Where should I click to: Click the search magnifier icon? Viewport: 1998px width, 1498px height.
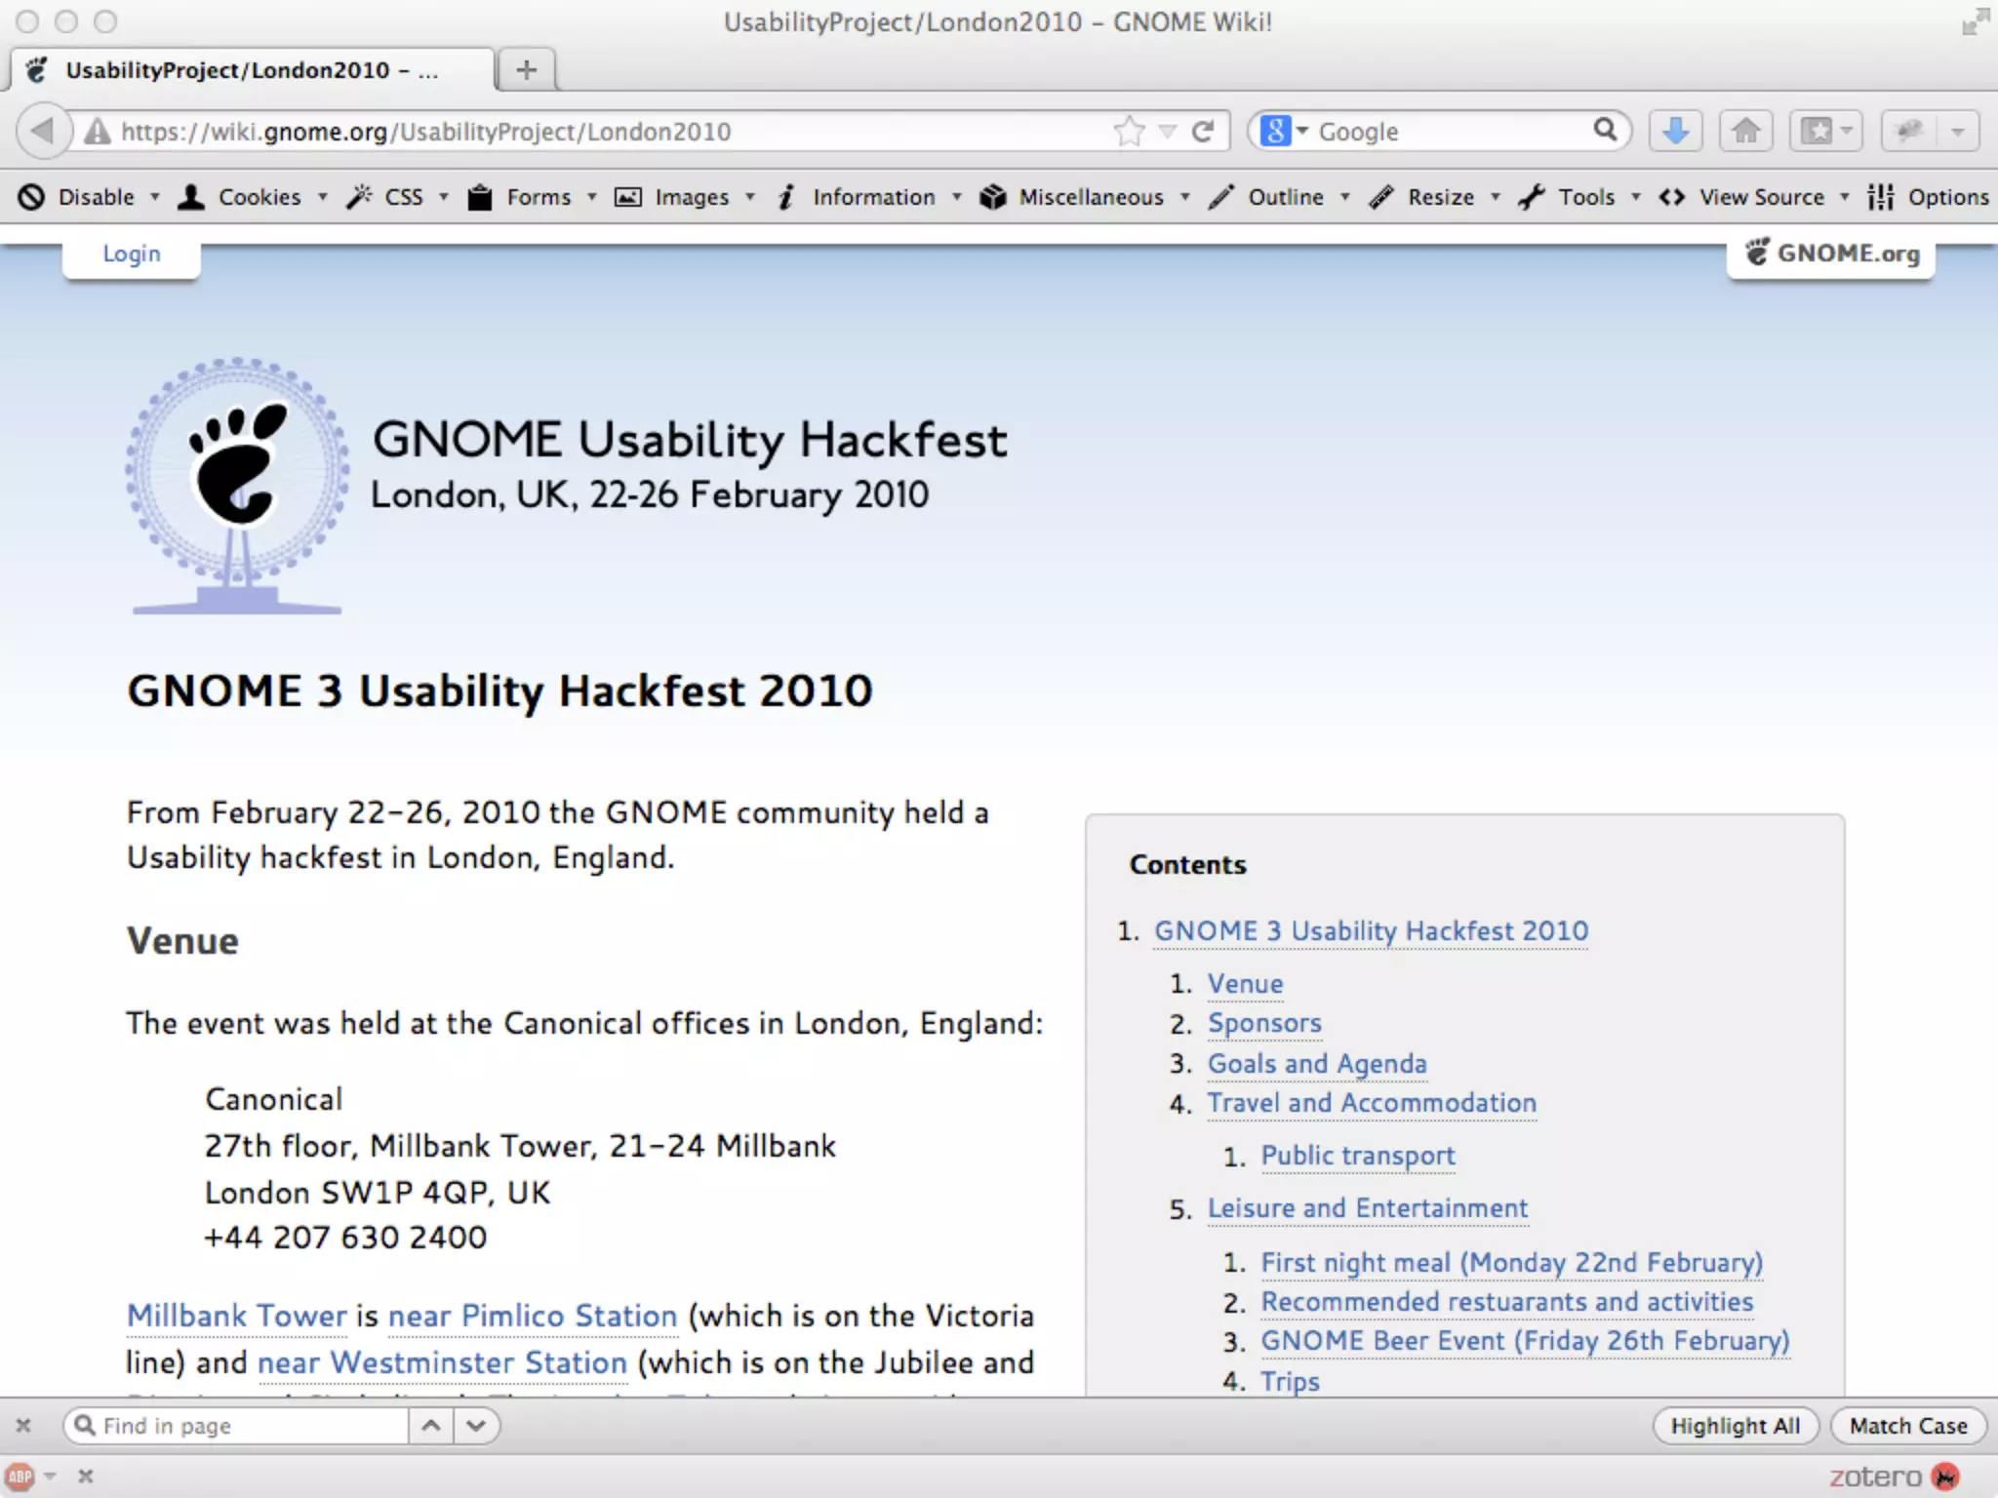(1604, 130)
